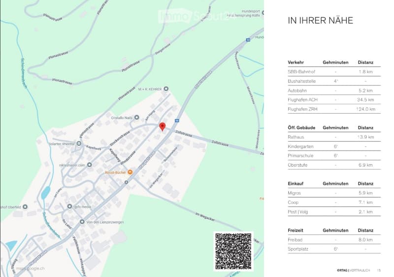394x277 pixels.
Task: Click the 13.9 km distance value
Action: (365, 137)
